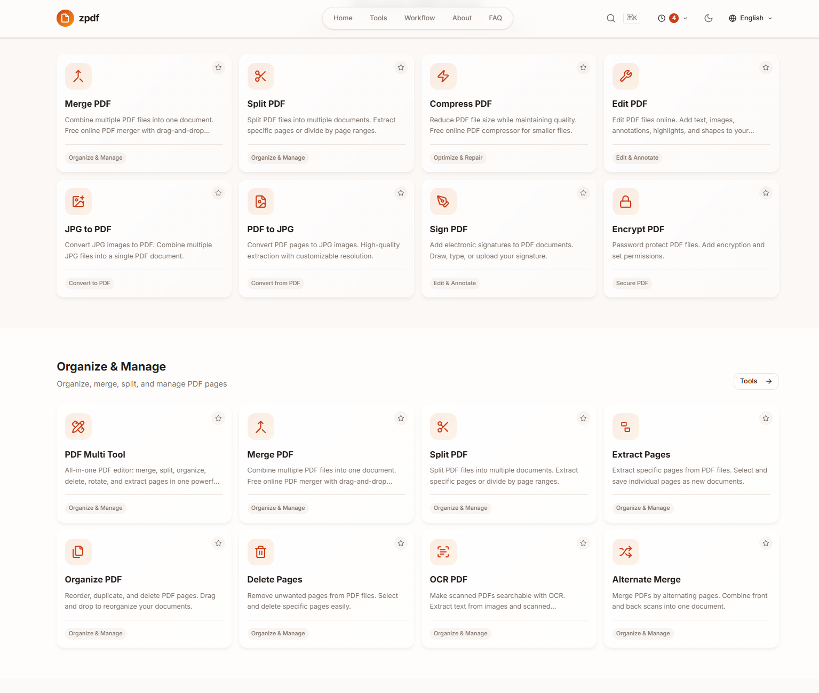Open the Compress PDF title link
The height and width of the screenshot is (693, 819).
click(461, 104)
